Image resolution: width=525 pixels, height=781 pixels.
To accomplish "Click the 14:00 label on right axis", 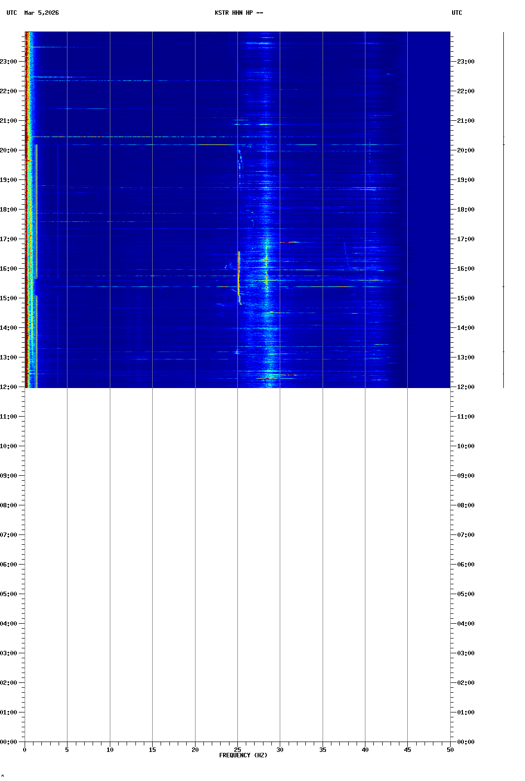I will coord(465,328).
